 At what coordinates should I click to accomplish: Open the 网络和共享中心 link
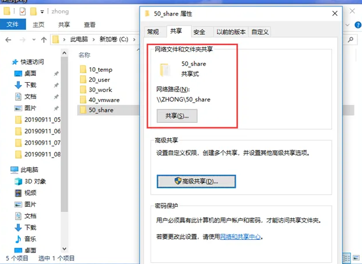pos(240,237)
